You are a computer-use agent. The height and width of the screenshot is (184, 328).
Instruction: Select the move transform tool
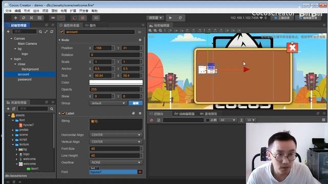pos(15,18)
